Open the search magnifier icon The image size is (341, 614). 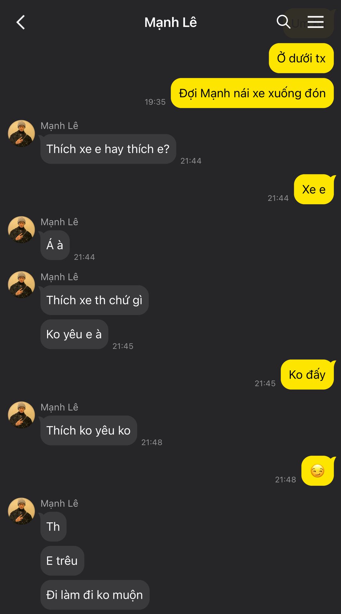click(283, 22)
